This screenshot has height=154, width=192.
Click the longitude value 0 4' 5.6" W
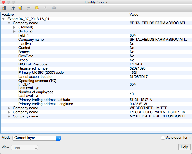tap(138, 104)
